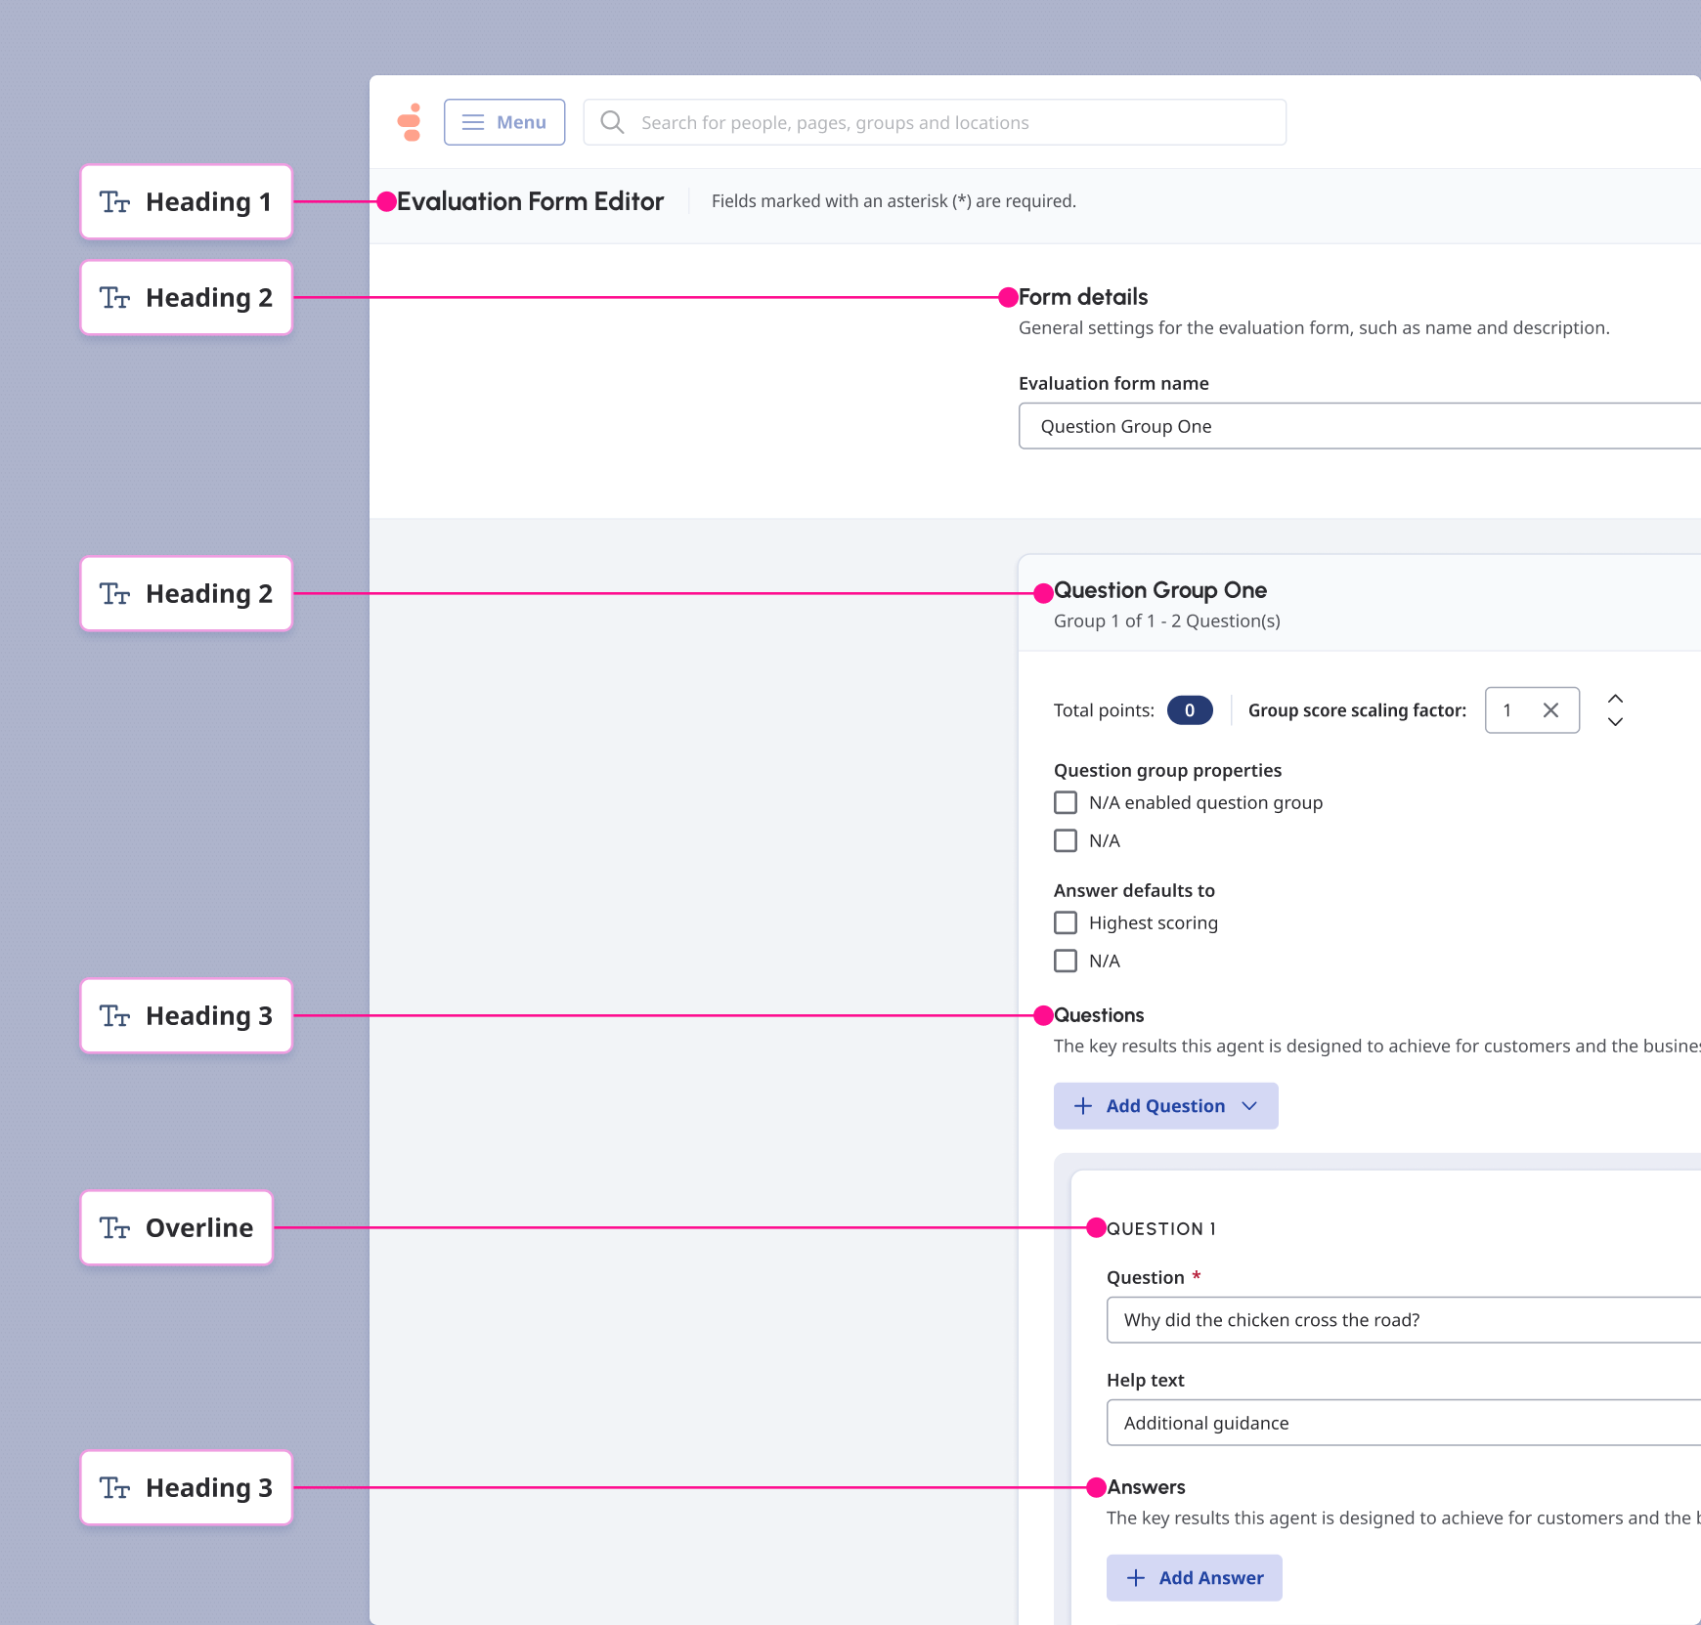This screenshot has height=1625, width=1701.
Task: Click the 'Answers' heading
Action: [x=1146, y=1487]
